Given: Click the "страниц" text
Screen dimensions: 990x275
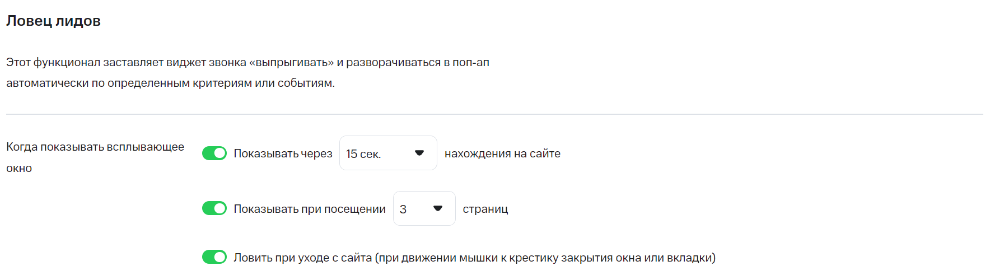Looking at the screenshot, I should pyautogui.click(x=485, y=209).
